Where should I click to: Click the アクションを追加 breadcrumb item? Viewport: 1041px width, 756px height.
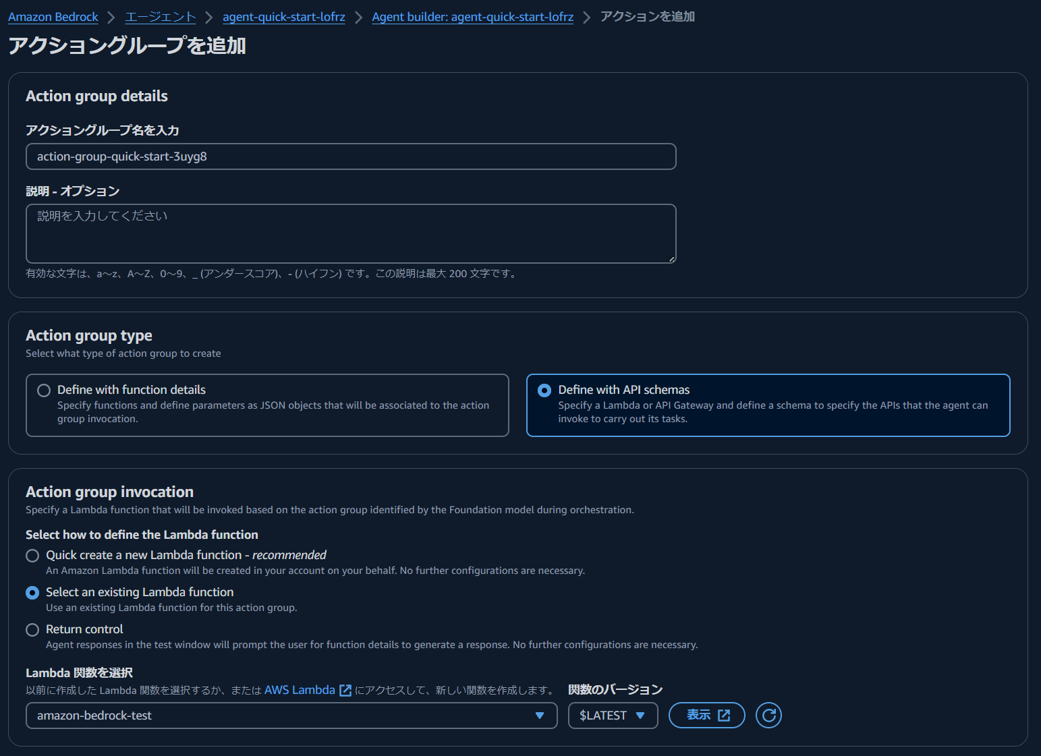click(646, 16)
